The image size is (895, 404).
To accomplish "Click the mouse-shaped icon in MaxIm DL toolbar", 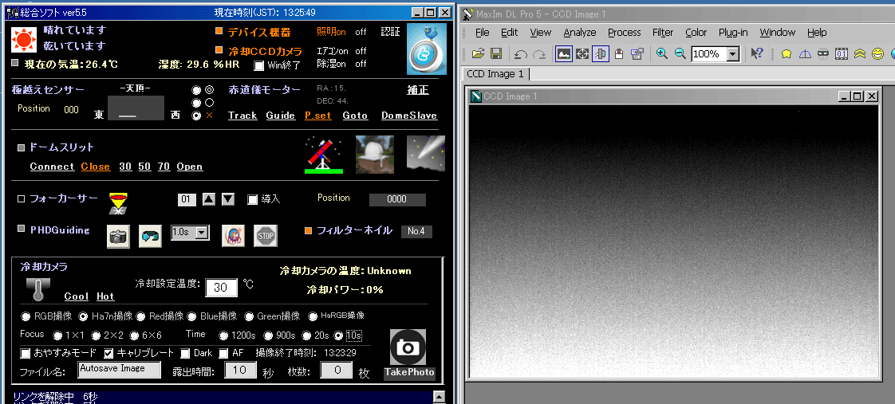I will click(619, 54).
